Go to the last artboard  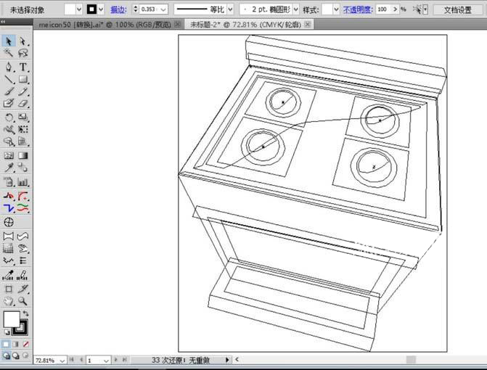124,360
